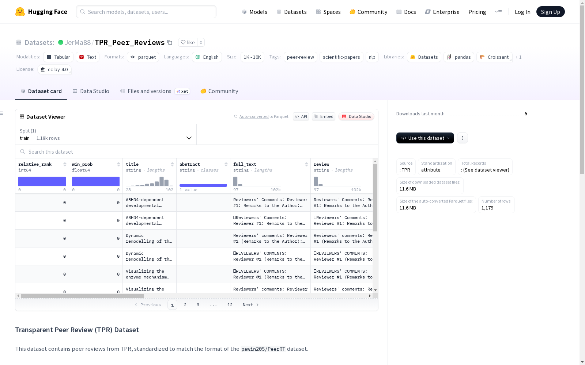The height and width of the screenshot is (365, 585).
Task: Open the more navigation menu icon
Action: pos(498,12)
